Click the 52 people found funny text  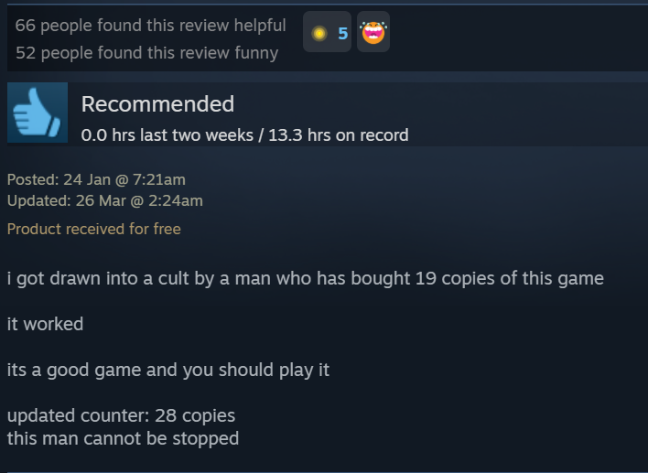pos(147,53)
